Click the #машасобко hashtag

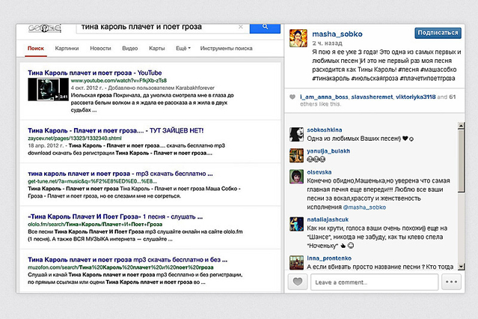point(438,70)
